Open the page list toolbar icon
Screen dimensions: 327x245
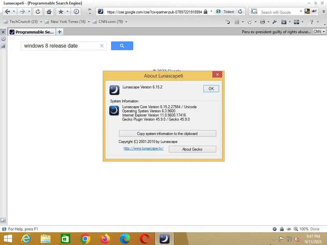[x=237, y=22]
